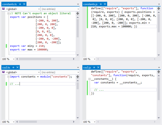The image size is (162, 125).
Task: Collapse the __constants__ function block in css3.js
Action: (x=89, y=79)
